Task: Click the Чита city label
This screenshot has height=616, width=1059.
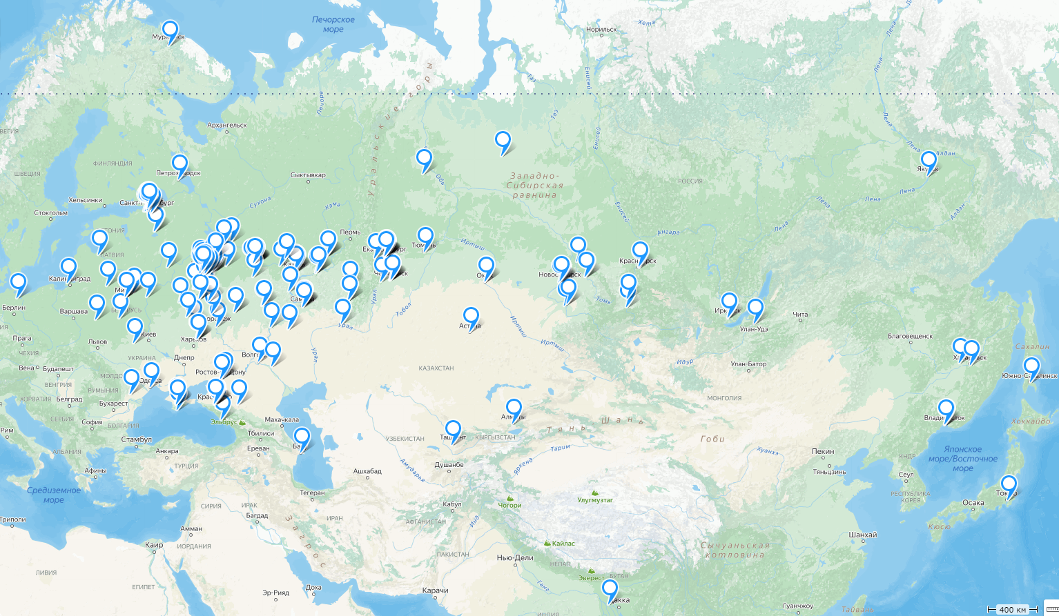Action: 800,315
